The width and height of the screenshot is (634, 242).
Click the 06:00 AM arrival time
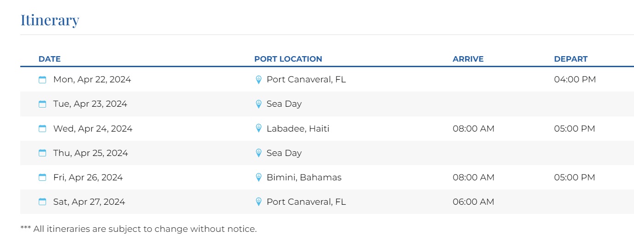click(x=474, y=202)
